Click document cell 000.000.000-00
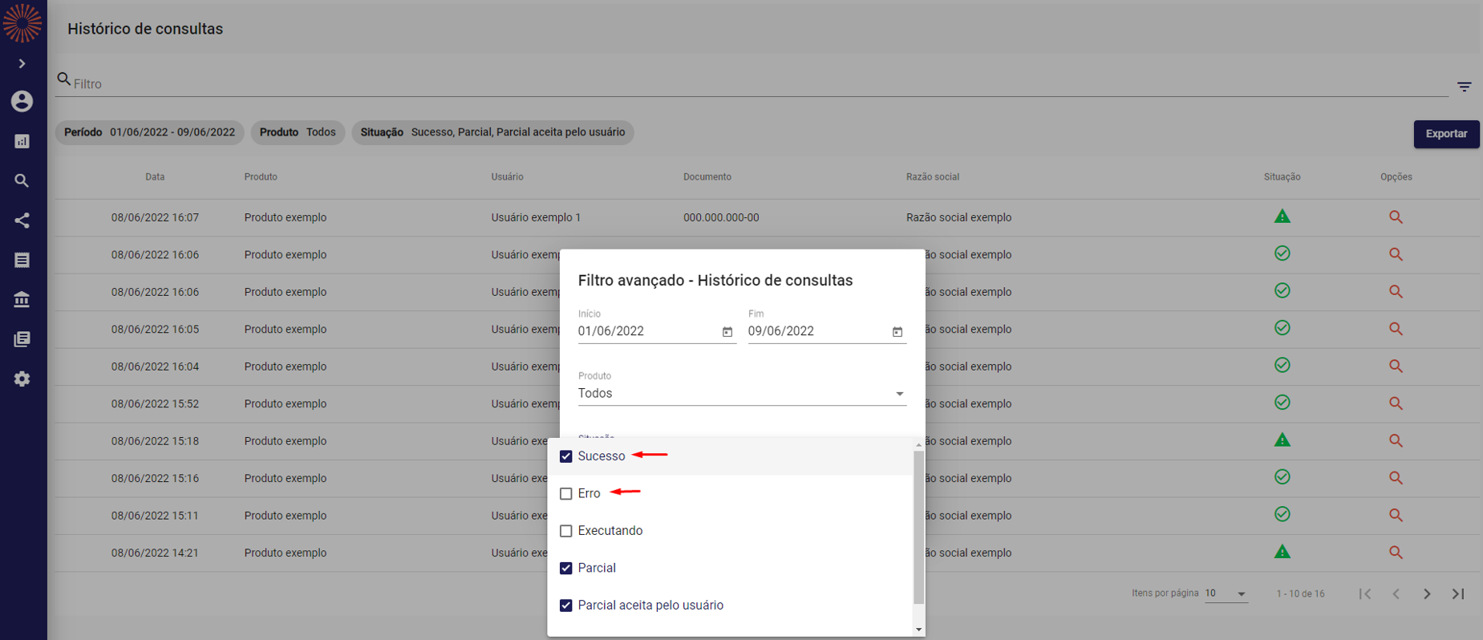This screenshot has height=640, width=1483. tap(721, 217)
